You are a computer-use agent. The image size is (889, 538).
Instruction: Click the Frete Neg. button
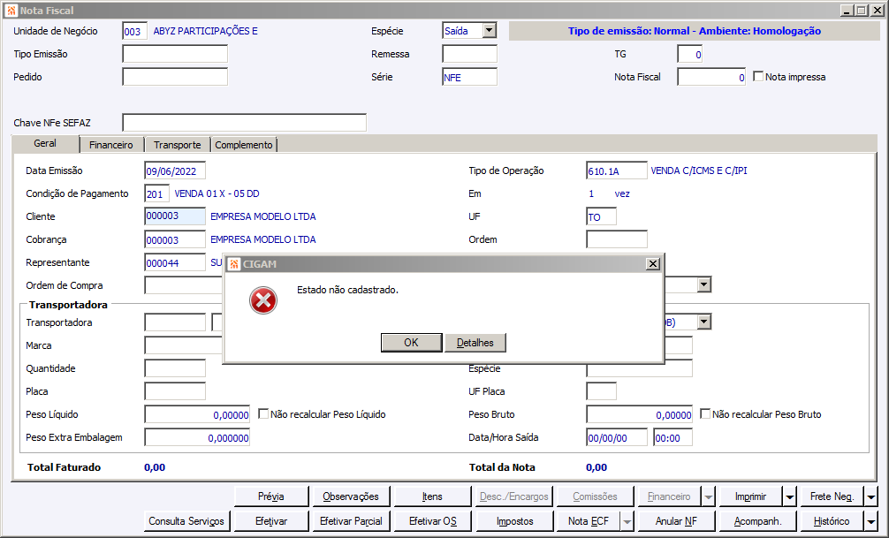[832, 496]
